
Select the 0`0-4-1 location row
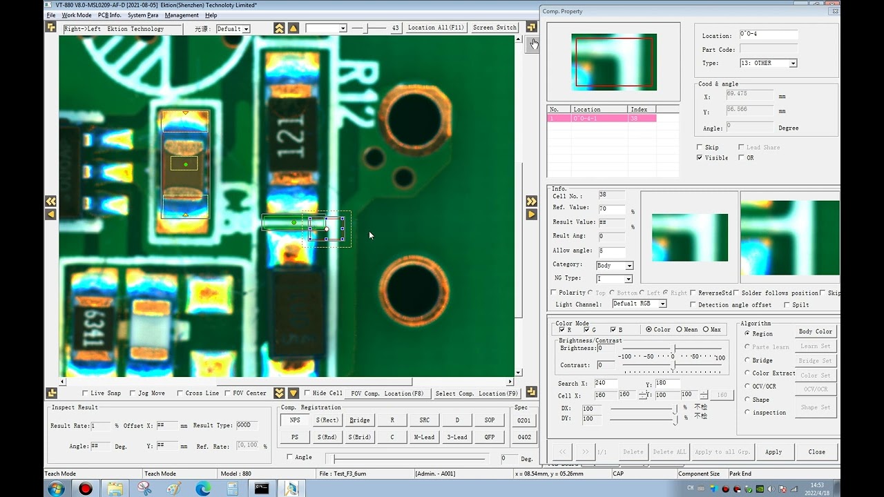(x=602, y=119)
